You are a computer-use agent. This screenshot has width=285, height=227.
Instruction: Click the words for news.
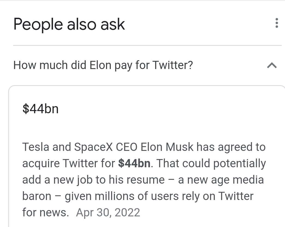tap(46, 213)
